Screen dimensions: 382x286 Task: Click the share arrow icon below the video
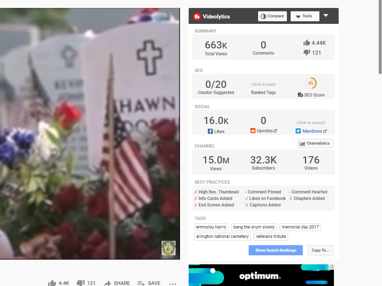(107, 283)
